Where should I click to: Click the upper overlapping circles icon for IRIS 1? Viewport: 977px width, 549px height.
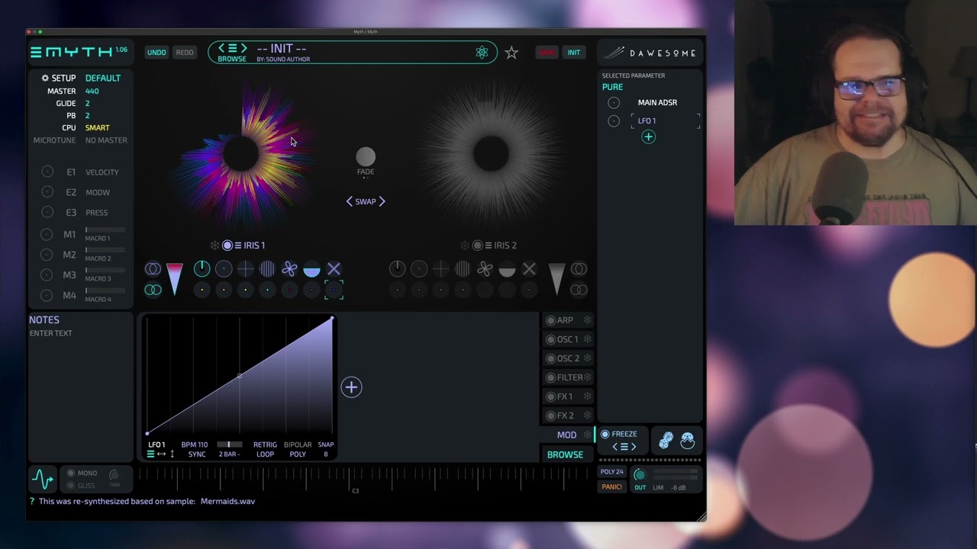pyautogui.click(x=153, y=268)
